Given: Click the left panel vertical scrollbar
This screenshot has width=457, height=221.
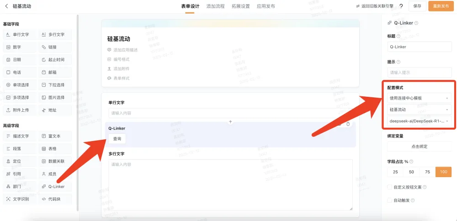Looking at the screenshot, I should click(x=78, y=113).
